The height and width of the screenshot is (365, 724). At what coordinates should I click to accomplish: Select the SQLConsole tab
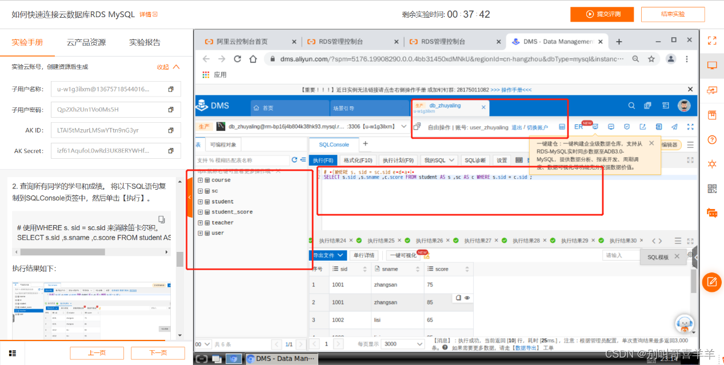[x=334, y=145]
